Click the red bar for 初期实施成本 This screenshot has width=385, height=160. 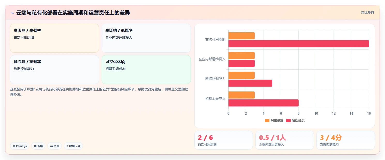coord(263,103)
